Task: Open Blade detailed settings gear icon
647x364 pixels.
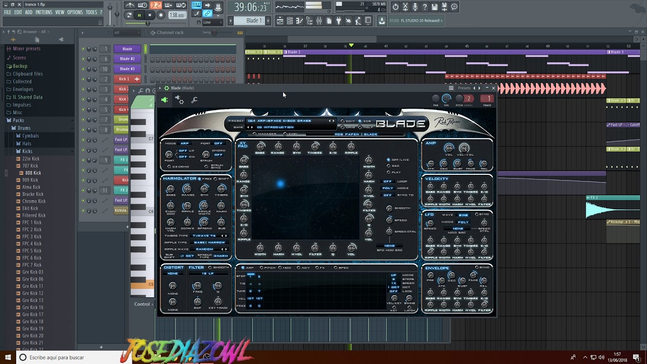Action: pos(179,100)
